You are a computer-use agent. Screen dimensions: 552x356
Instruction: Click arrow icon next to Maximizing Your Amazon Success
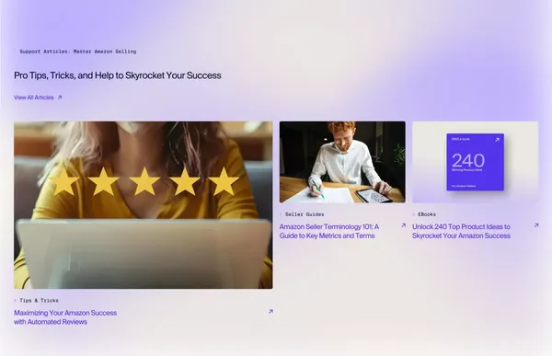pyautogui.click(x=270, y=311)
